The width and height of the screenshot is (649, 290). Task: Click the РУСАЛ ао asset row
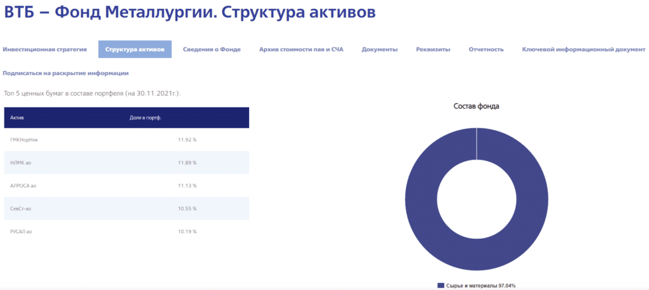(126, 231)
